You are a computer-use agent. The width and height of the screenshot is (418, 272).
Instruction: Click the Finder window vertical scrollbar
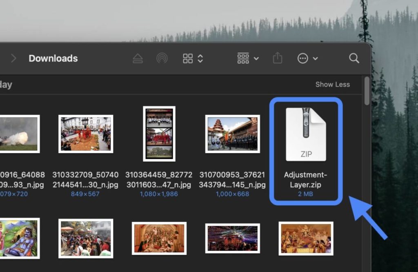pos(367,91)
